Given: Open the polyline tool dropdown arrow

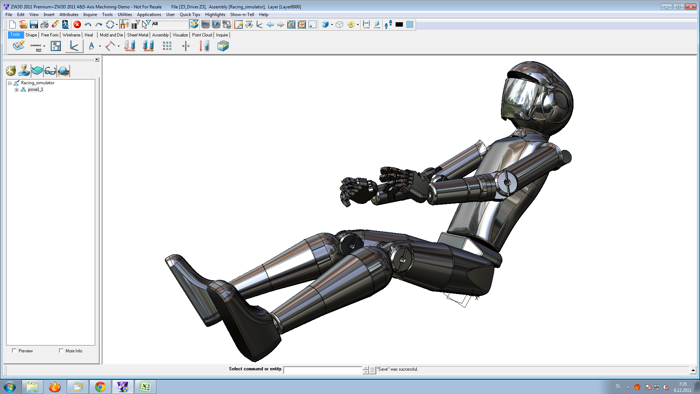Looking at the screenshot, I should click(x=118, y=46).
